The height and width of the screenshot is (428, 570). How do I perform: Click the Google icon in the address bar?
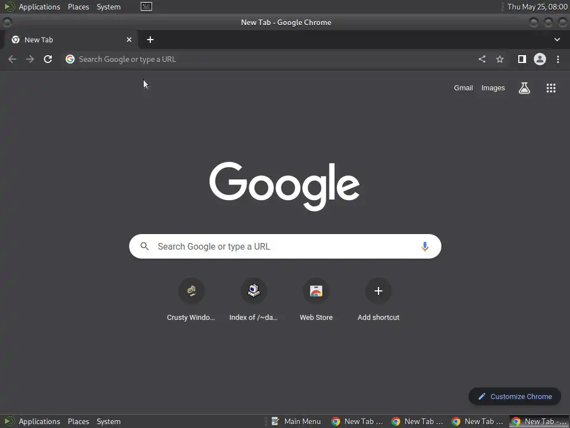70,59
